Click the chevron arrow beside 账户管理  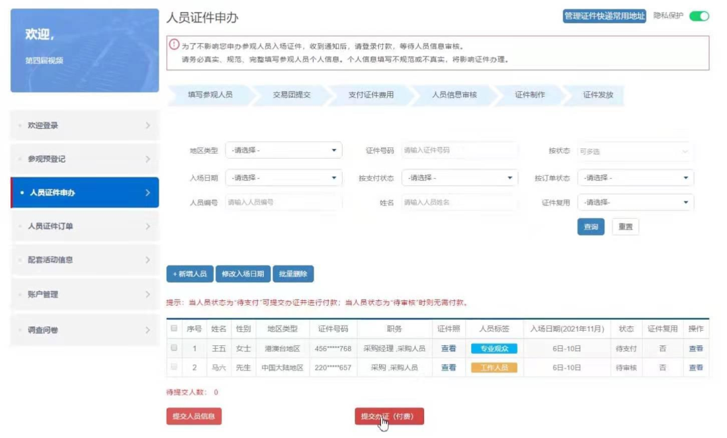148,294
